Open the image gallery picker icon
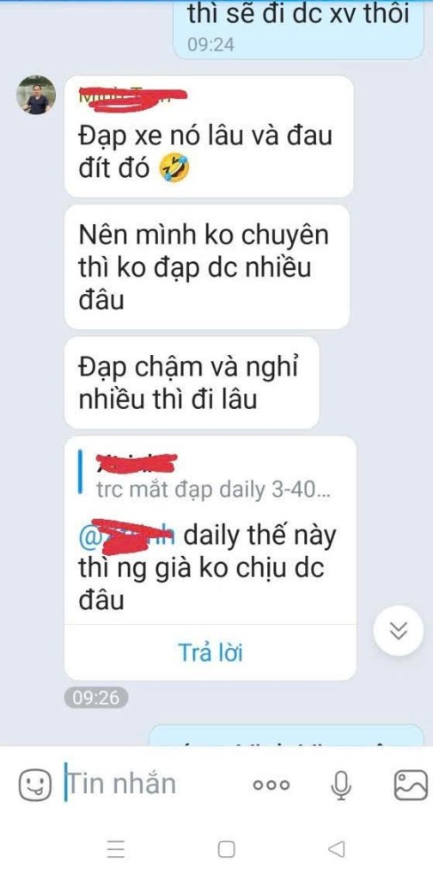433x880 pixels. (411, 785)
